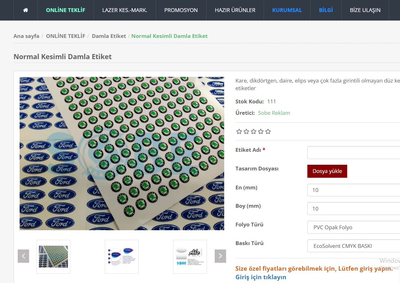Image resolution: width=400 pixels, height=283 pixels.
Task: Rate product two stars
Action: click(246, 132)
